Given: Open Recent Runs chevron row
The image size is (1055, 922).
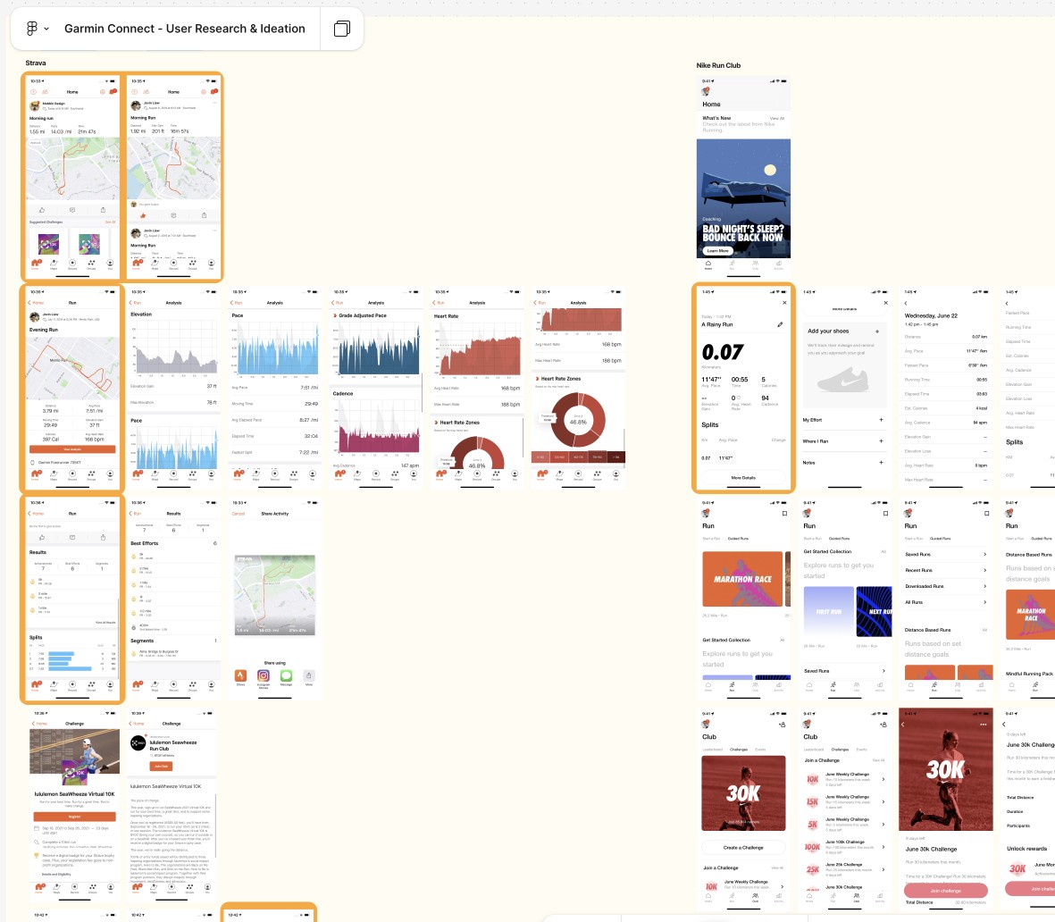Looking at the screenshot, I should click(x=945, y=570).
